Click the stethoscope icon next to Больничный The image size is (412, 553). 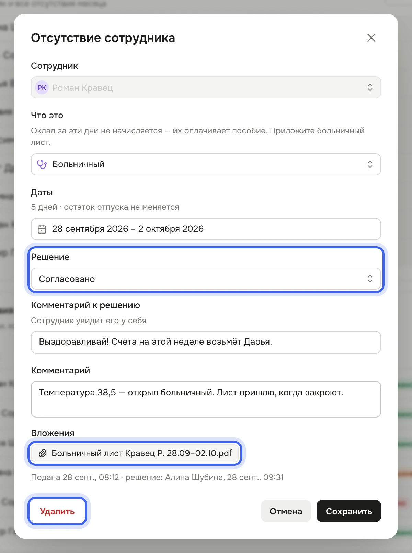pyautogui.click(x=42, y=164)
